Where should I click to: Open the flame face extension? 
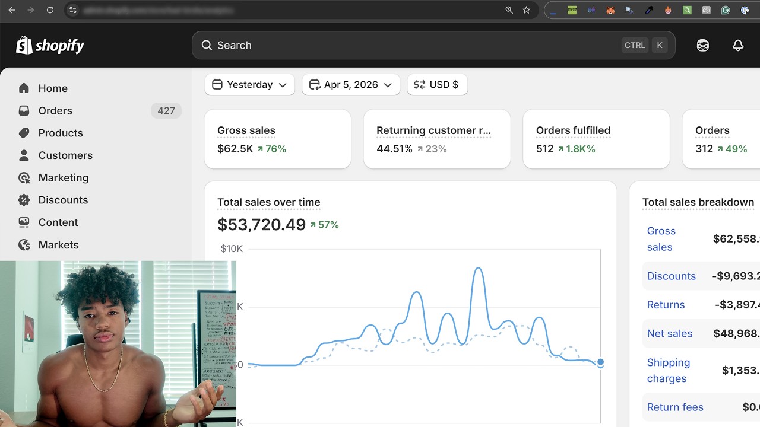coord(668,10)
